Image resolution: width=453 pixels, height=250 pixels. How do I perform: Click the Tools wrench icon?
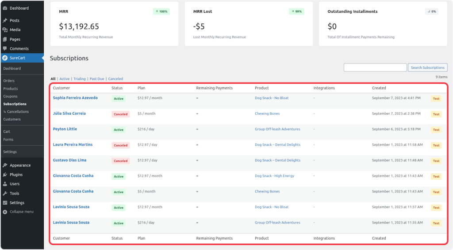point(5,194)
